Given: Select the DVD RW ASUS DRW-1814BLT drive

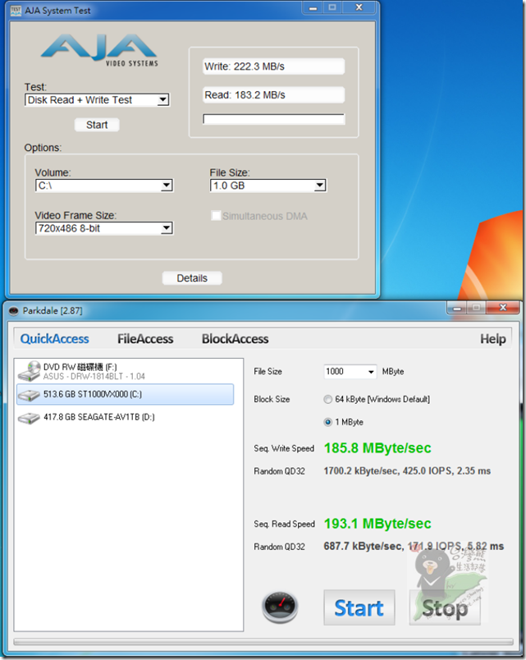Looking at the screenshot, I should coord(125,371).
